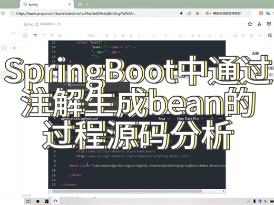Close the Spring browser tab
Viewport: 274px width, 205px height.
coord(70,4)
